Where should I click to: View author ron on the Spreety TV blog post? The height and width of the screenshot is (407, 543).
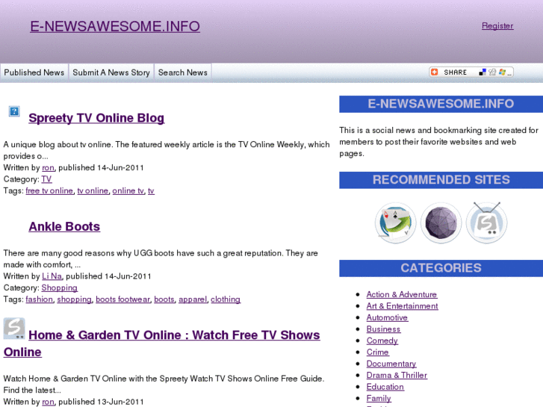click(48, 167)
